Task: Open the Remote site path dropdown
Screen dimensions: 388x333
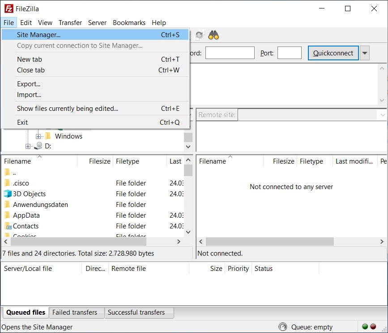Action: pos(382,115)
